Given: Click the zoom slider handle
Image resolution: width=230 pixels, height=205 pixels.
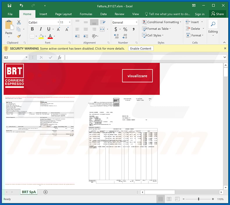Looking at the screenshot, I should tap(199, 199).
